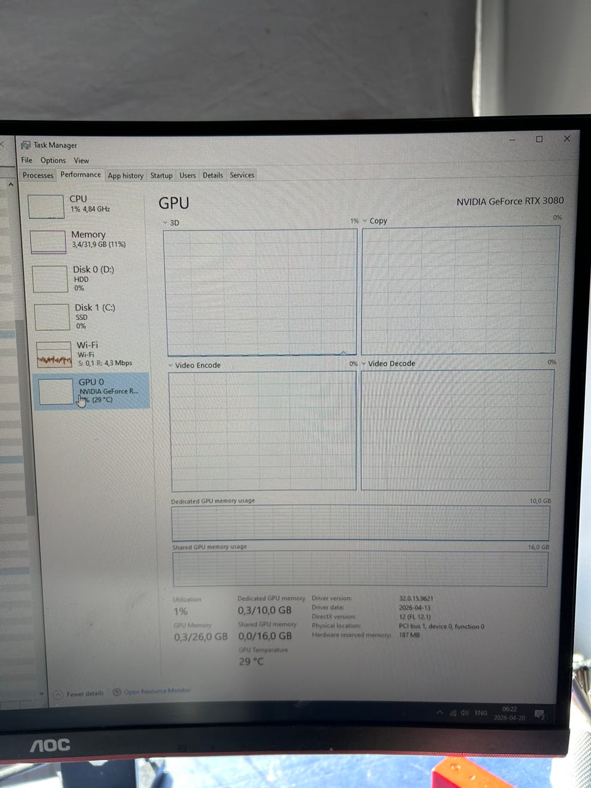Click the Task Manager title bar icon
The width and height of the screenshot is (591, 788).
coord(26,145)
